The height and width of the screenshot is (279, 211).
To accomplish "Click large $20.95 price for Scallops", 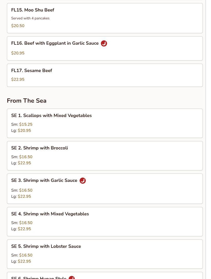I will [24, 131].
